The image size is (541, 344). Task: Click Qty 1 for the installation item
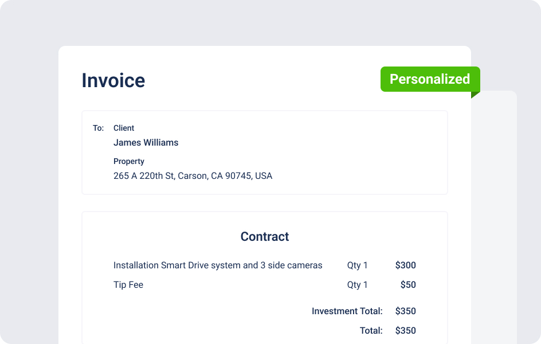(357, 265)
